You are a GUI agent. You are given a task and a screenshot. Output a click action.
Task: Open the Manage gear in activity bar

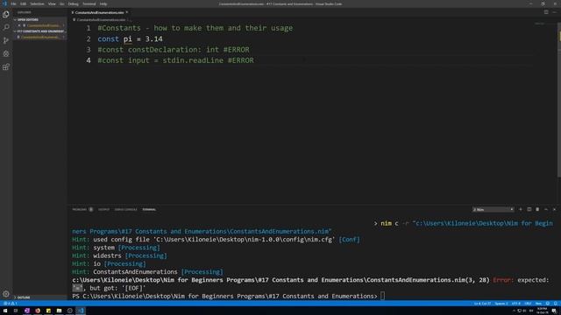(6, 294)
